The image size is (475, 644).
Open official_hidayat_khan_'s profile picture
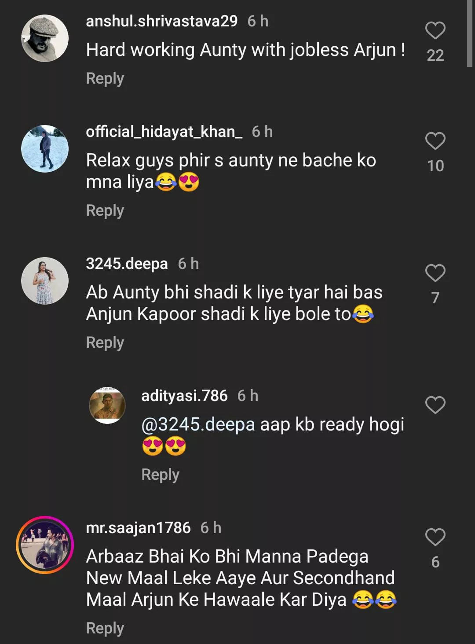tap(45, 149)
